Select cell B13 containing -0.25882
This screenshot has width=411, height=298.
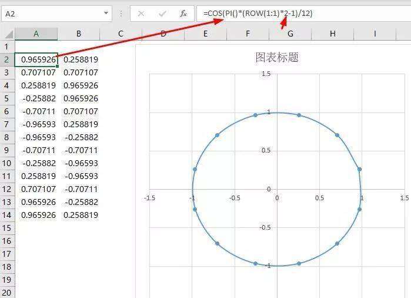pos(79,202)
